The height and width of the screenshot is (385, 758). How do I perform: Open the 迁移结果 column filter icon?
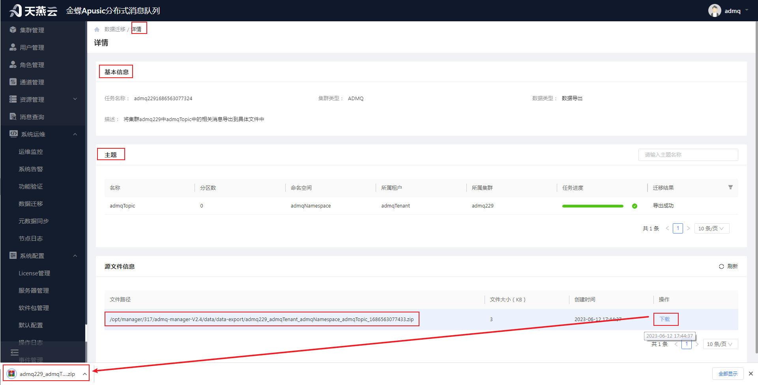point(730,187)
